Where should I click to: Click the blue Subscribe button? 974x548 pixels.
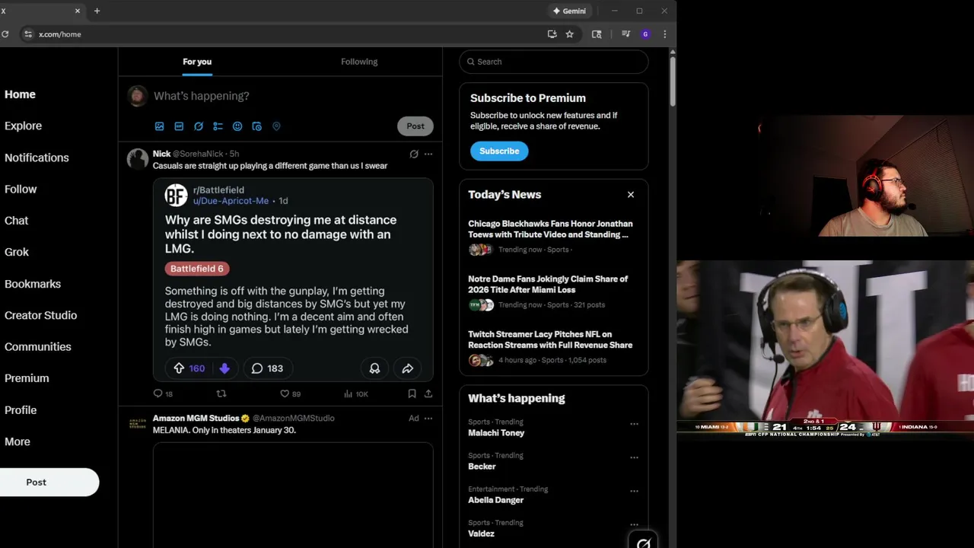(499, 151)
